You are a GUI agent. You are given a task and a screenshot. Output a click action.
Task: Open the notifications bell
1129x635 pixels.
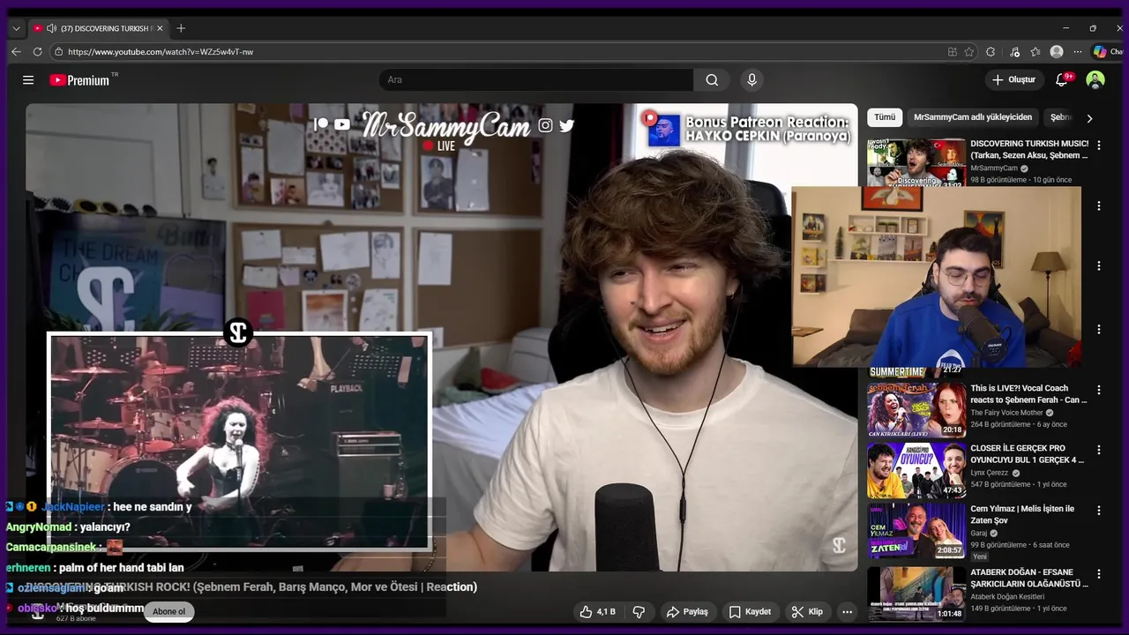pos(1062,80)
